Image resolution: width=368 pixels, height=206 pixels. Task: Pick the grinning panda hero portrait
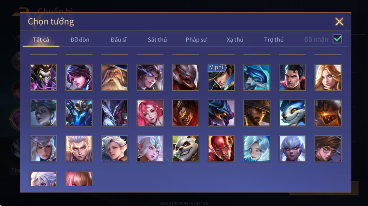[186, 149]
